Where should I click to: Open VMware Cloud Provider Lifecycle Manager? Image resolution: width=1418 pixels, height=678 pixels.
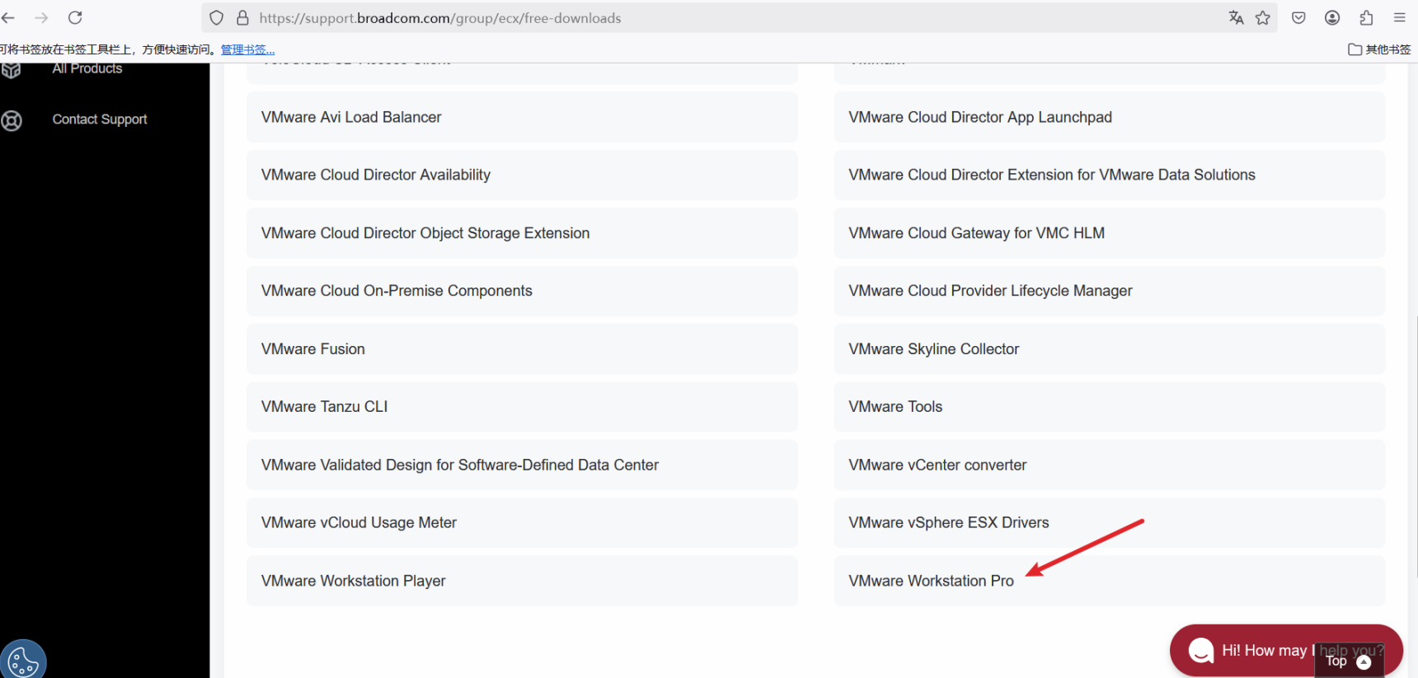click(x=1110, y=291)
